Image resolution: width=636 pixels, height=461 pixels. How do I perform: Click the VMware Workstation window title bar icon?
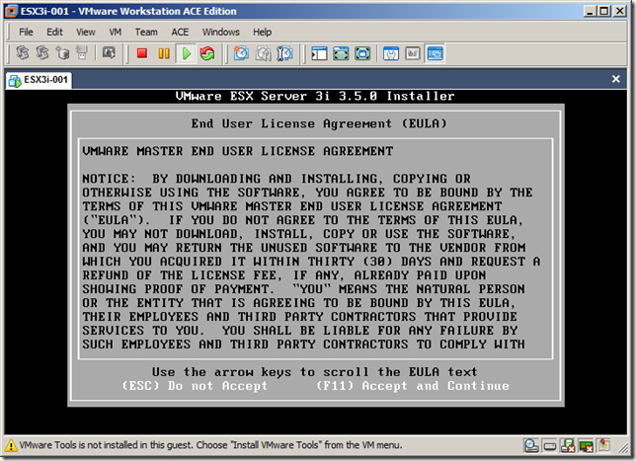(x=12, y=11)
